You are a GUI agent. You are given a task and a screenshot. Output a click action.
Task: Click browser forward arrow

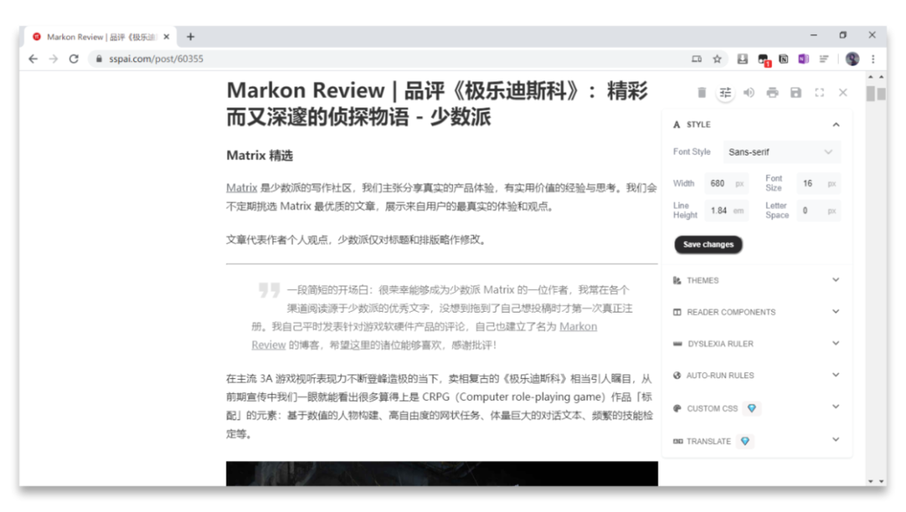coord(53,59)
